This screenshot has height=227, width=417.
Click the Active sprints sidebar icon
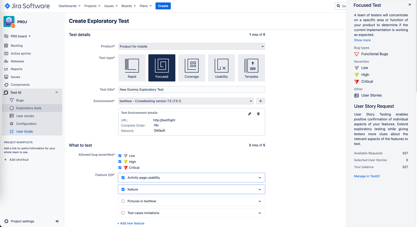pyautogui.click(x=6, y=53)
